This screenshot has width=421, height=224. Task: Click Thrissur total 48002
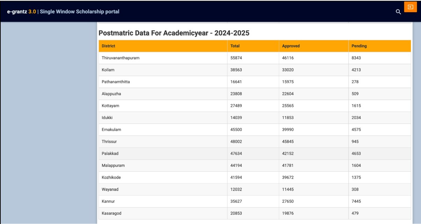click(x=236, y=142)
